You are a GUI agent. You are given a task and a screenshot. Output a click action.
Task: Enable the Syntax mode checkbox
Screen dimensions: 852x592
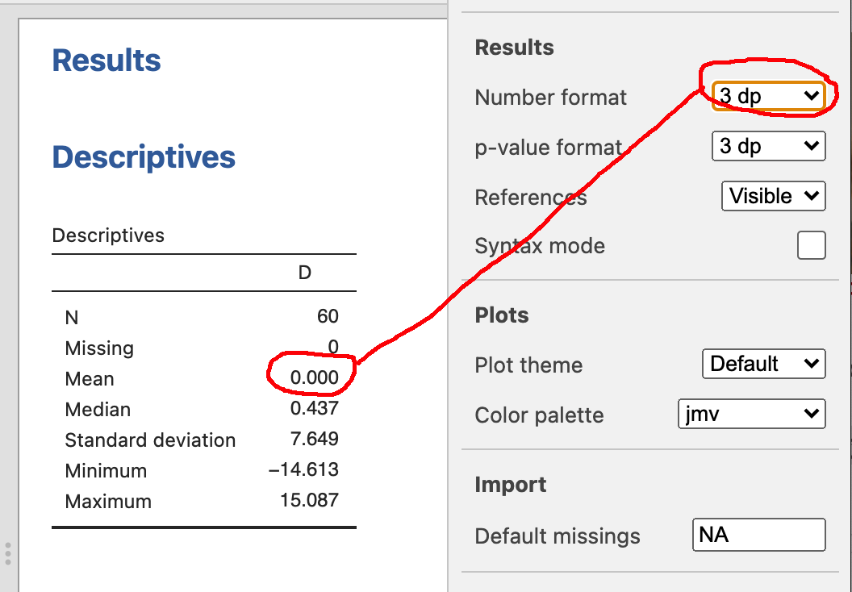[811, 245]
